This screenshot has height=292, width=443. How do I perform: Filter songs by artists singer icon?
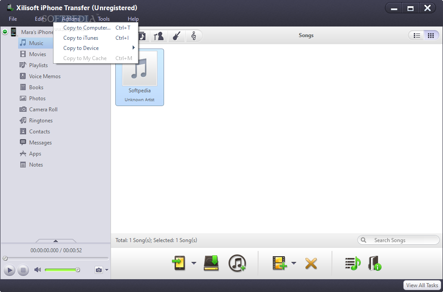(158, 36)
